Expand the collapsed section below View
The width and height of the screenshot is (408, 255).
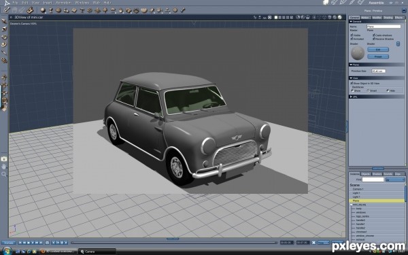pyautogui.click(x=377, y=97)
